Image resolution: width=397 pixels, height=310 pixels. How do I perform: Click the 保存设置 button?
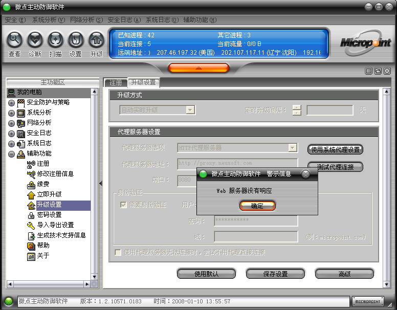pos(275,274)
